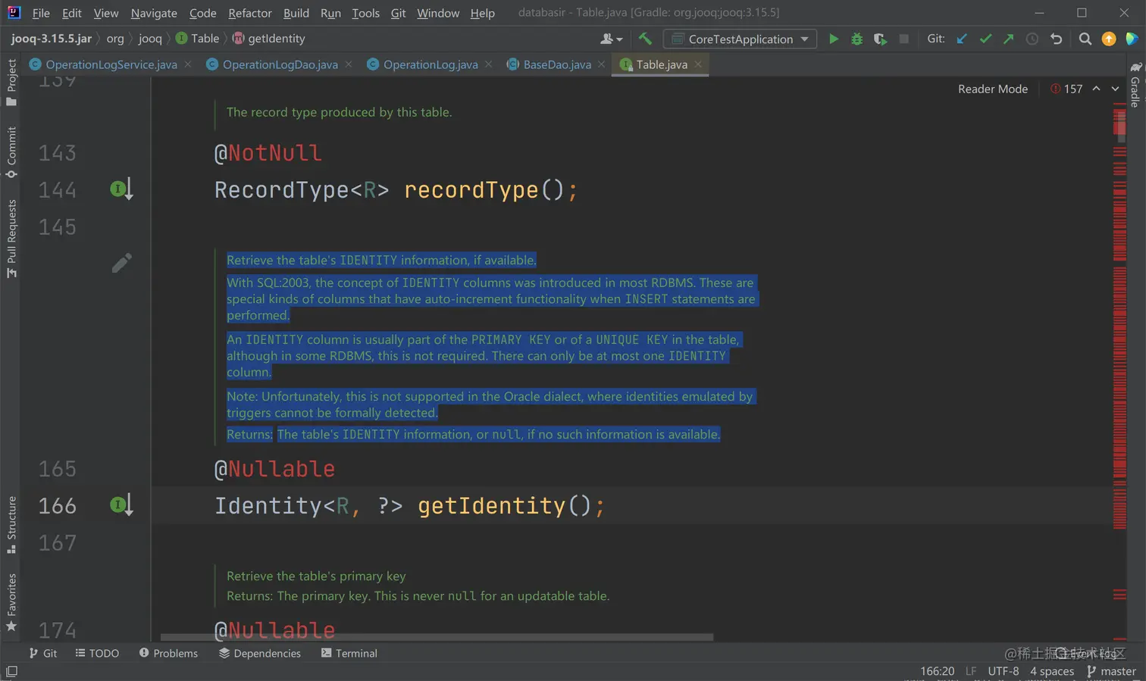
Task: Open the UTF-8 file encoding selector
Action: click(1003, 671)
